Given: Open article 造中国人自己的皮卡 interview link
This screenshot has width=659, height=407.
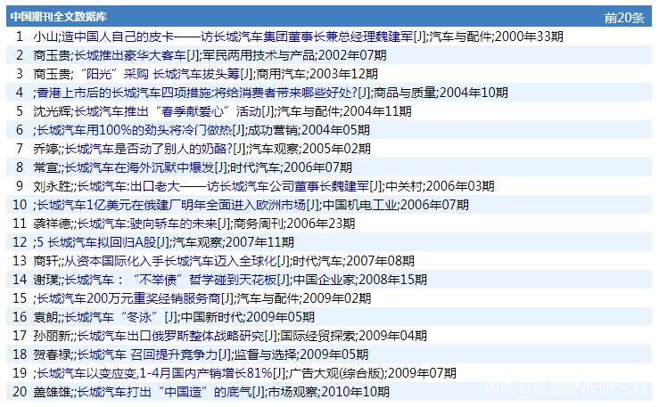Looking at the screenshot, I should [x=236, y=37].
